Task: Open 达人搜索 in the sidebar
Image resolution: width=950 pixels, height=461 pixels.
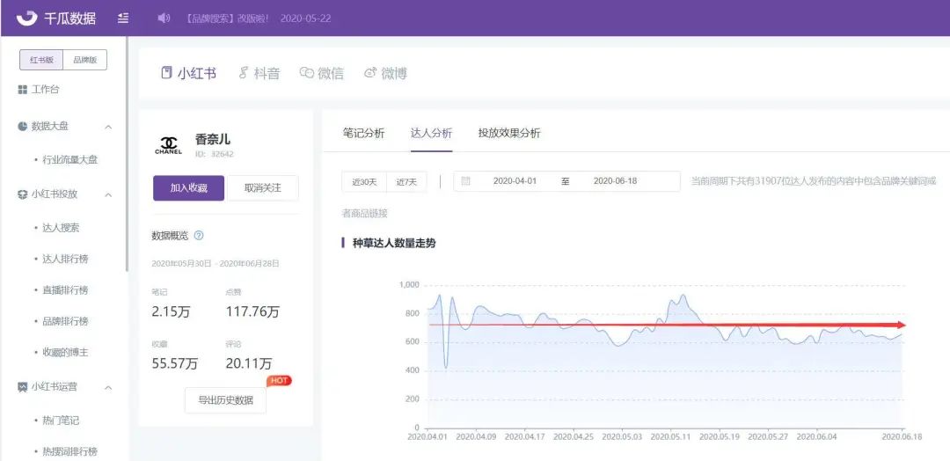Action: pyautogui.click(x=61, y=228)
